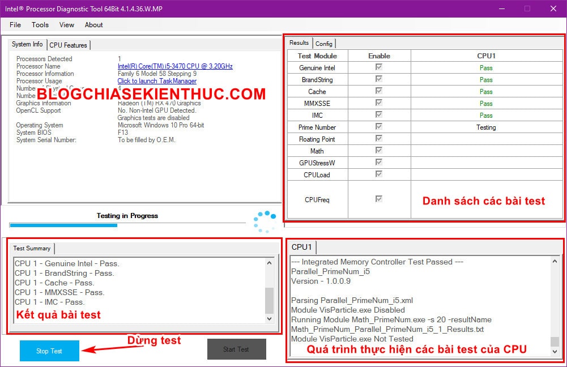567x367 pixels.
Task: Toggle the BrandString enable checkbox
Action: coord(379,79)
